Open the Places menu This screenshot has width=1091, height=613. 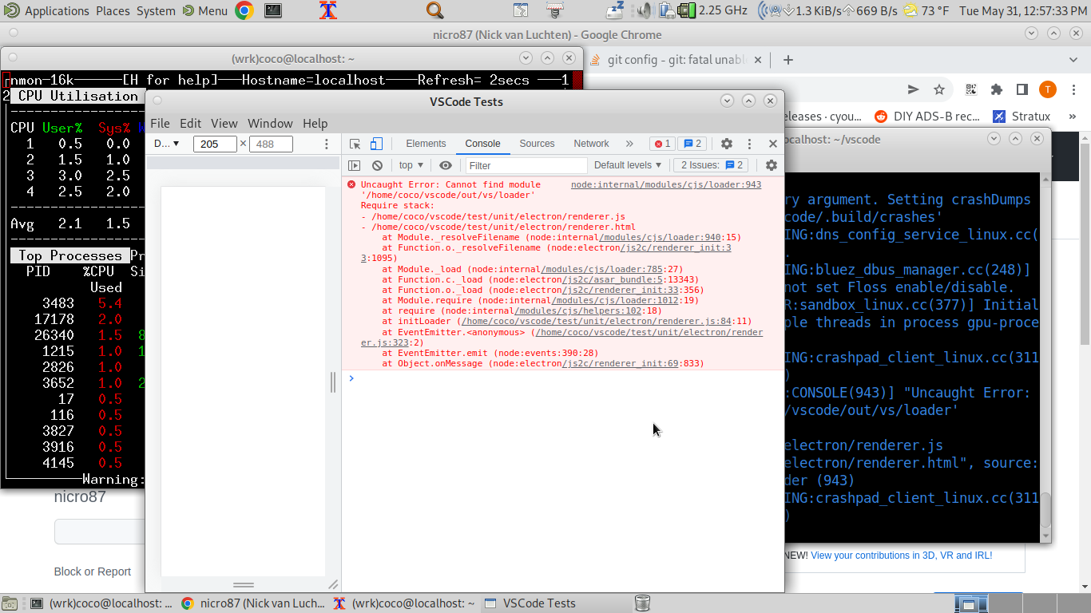pyautogui.click(x=113, y=10)
